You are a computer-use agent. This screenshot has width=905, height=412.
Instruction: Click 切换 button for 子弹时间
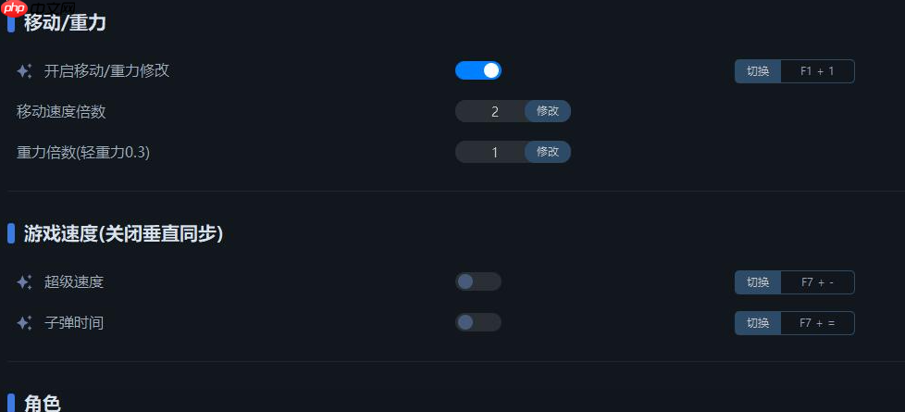pos(758,323)
